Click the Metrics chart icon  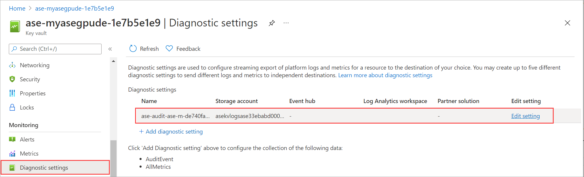pyautogui.click(x=12, y=154)
